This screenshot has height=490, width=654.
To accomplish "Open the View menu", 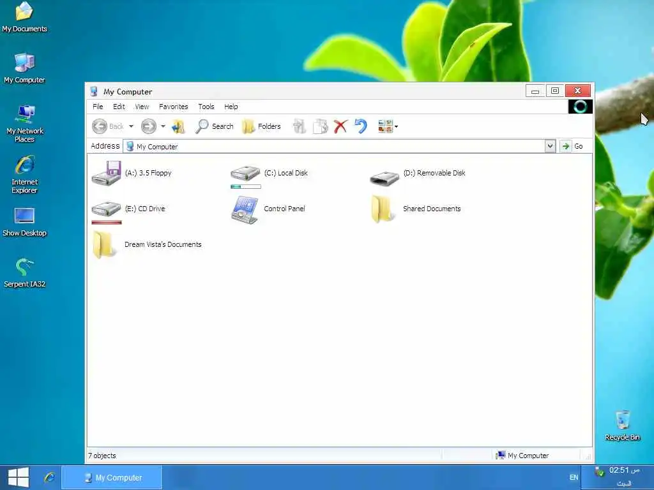I will coord(142,107).
